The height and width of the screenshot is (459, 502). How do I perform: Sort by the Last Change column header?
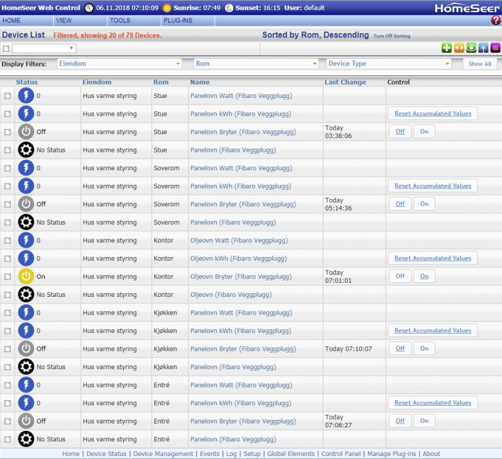pyautogui.click(x=345, y=82)
